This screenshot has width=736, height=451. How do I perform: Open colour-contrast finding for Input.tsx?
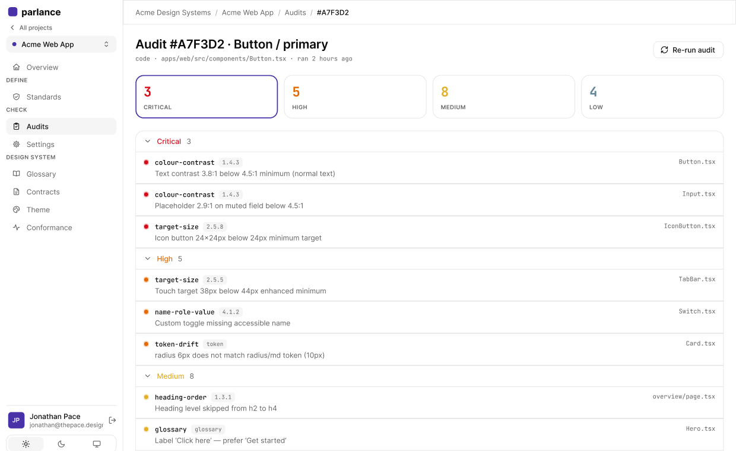[429, 200]
